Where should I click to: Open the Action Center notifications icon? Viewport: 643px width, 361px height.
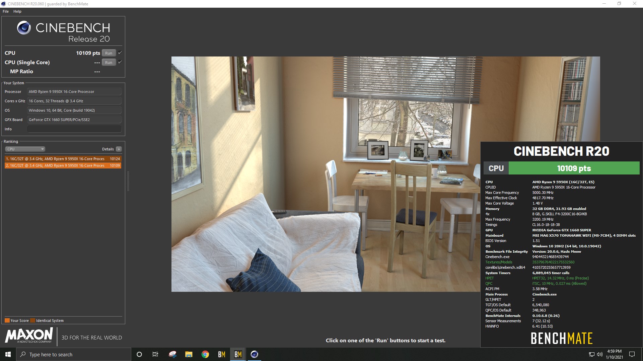pos(632,354)
